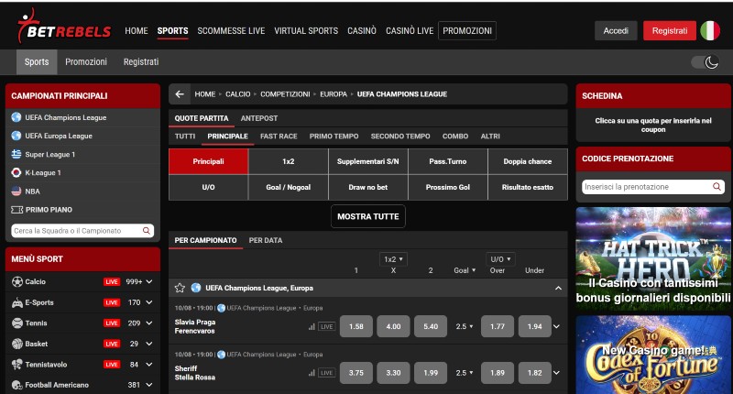Select the Risultato esatto market button
The width and height of the screenshot is (733, 394).
coord(528,187)
